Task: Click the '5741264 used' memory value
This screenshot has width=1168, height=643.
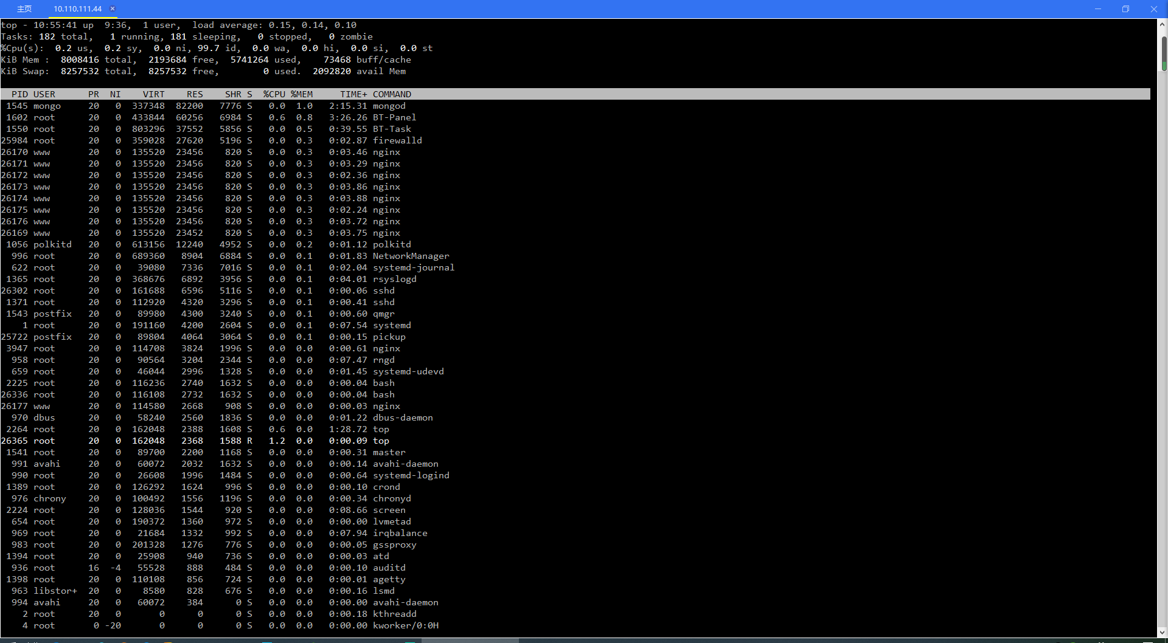Action: (x=263, y=60)
